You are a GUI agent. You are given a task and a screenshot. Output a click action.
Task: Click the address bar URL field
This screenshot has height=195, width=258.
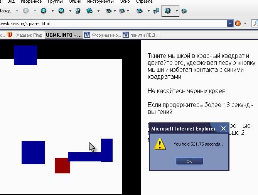(x=112, y=24)
